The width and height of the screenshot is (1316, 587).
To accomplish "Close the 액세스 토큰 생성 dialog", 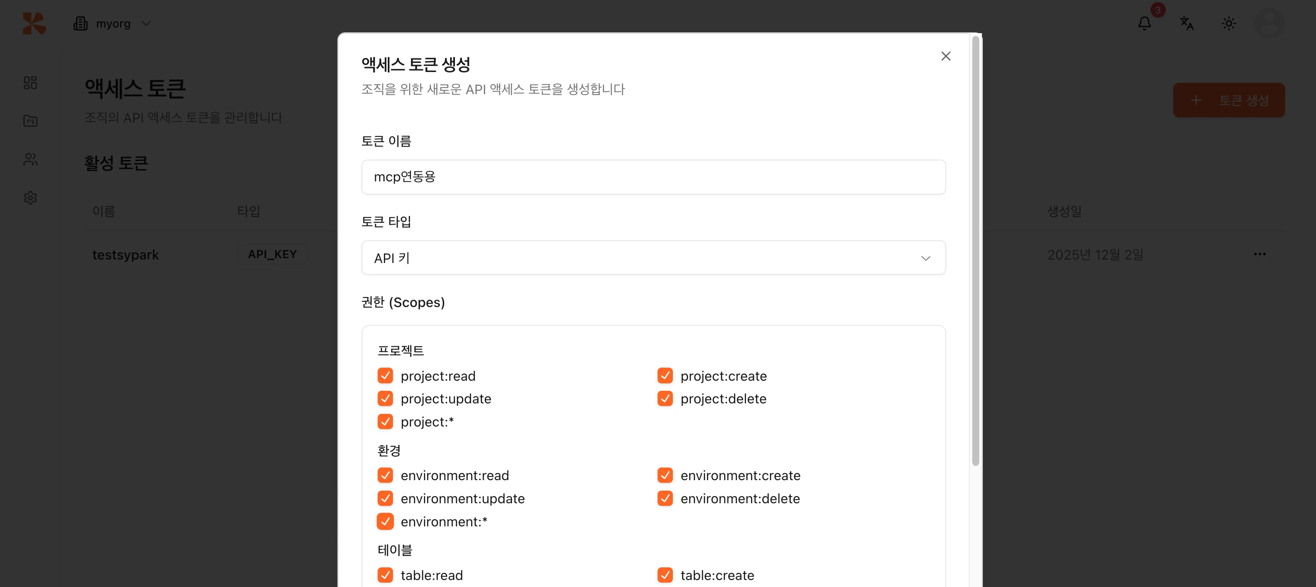I will coord(946,56).
